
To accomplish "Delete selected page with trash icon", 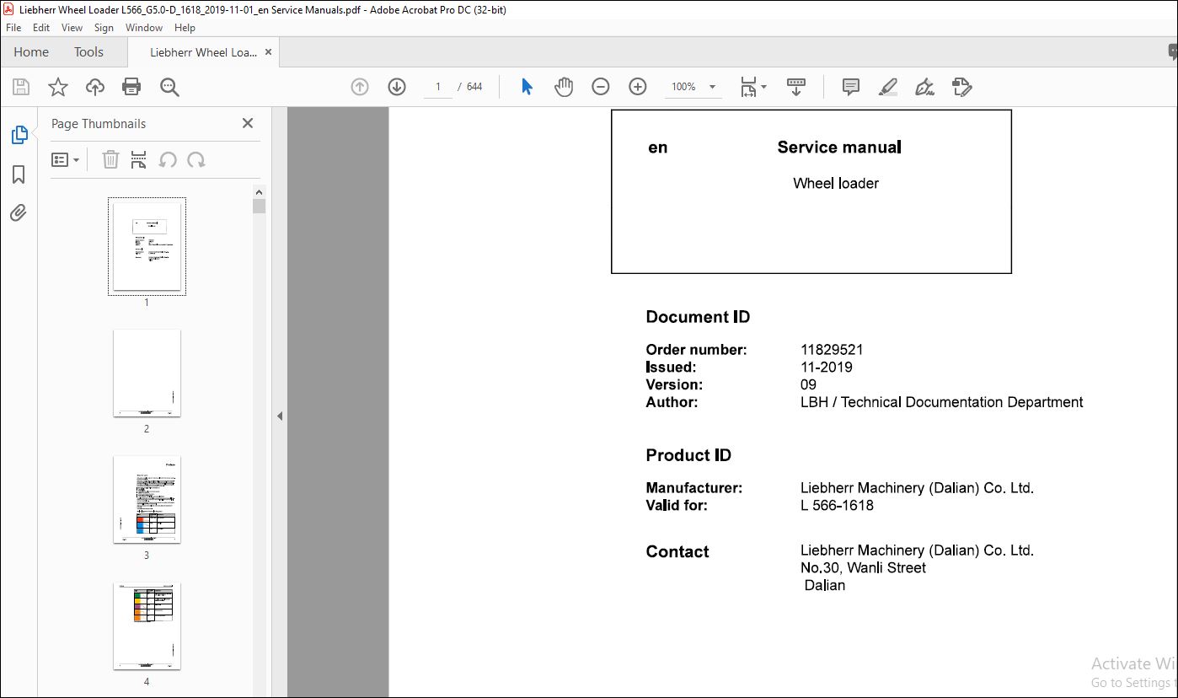I will point(110,159).
